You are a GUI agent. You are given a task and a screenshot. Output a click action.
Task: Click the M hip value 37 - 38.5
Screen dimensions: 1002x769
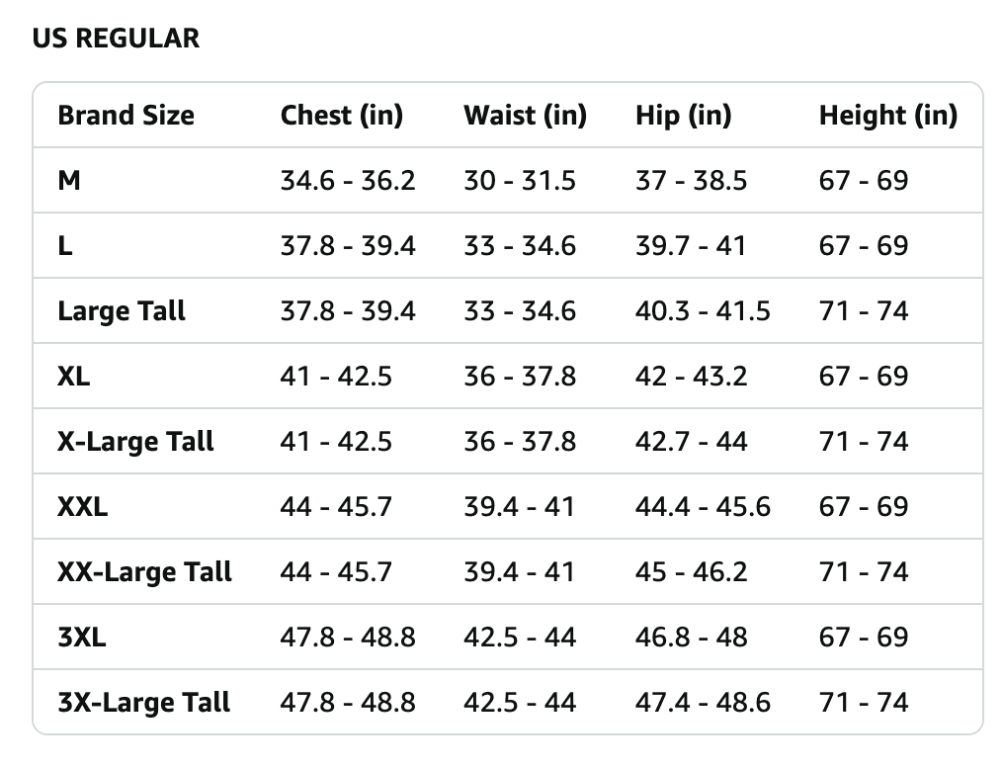pyautogui.click(x=691, y=180)
